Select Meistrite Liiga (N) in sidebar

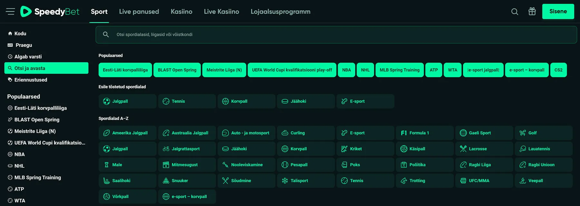click(35, 131)
